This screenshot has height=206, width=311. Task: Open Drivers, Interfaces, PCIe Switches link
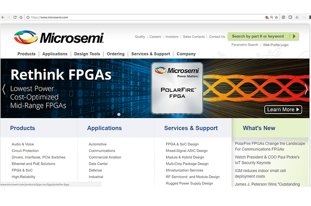[x=38, y=157]
